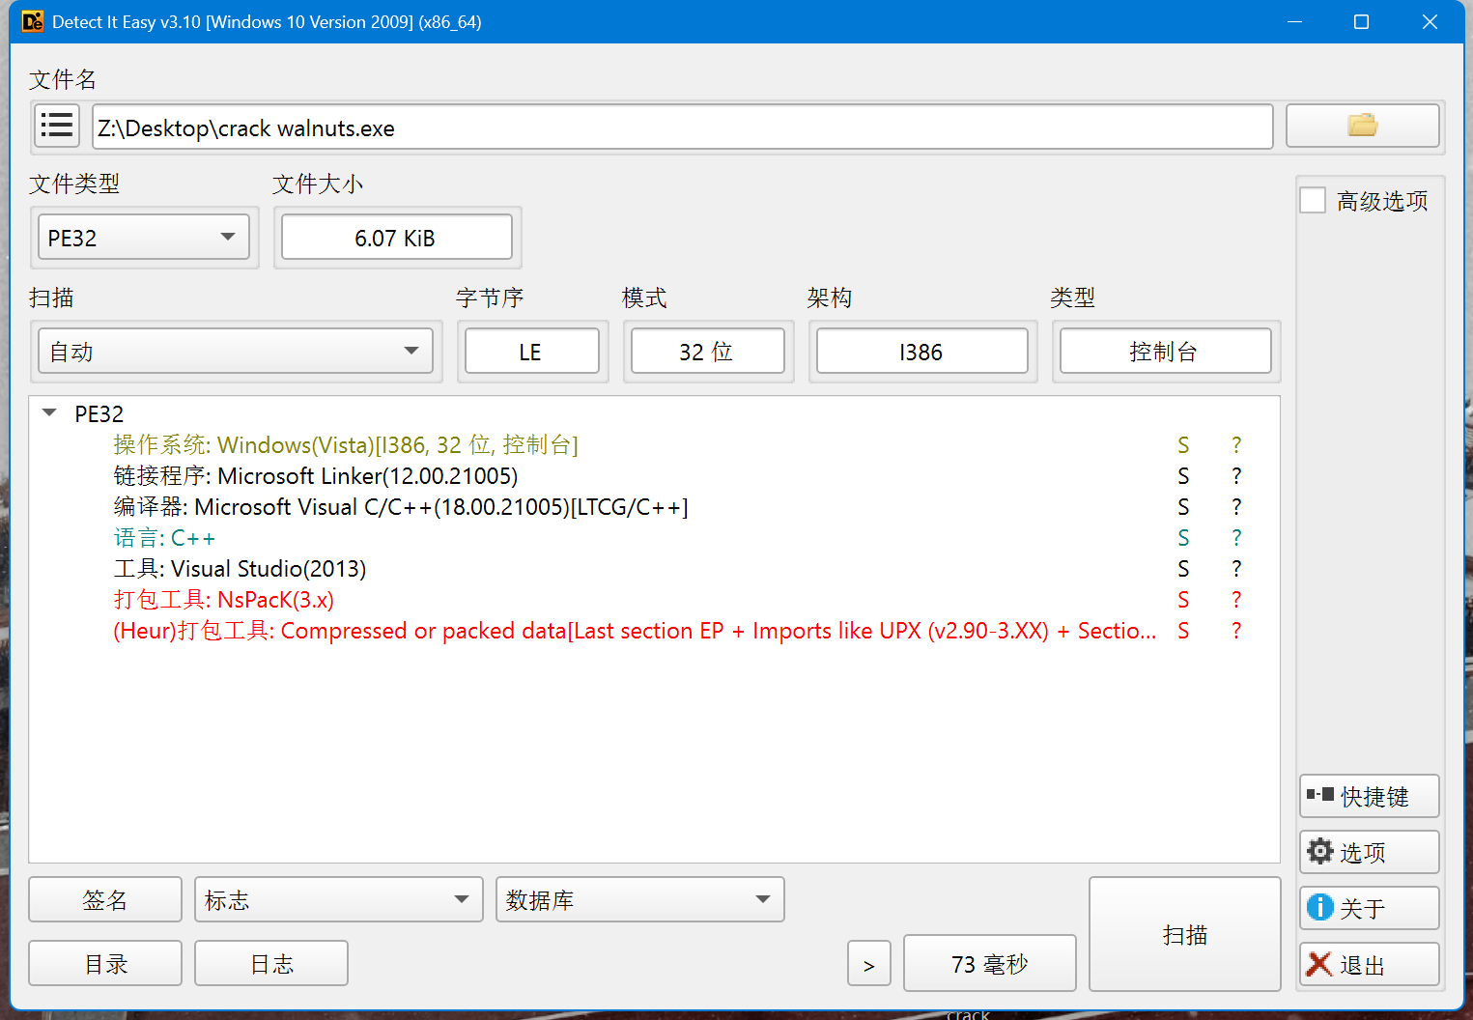Collapse the PE32 tree node
The height and width of the screenshot is (1020, 1473).
point(49,412)
